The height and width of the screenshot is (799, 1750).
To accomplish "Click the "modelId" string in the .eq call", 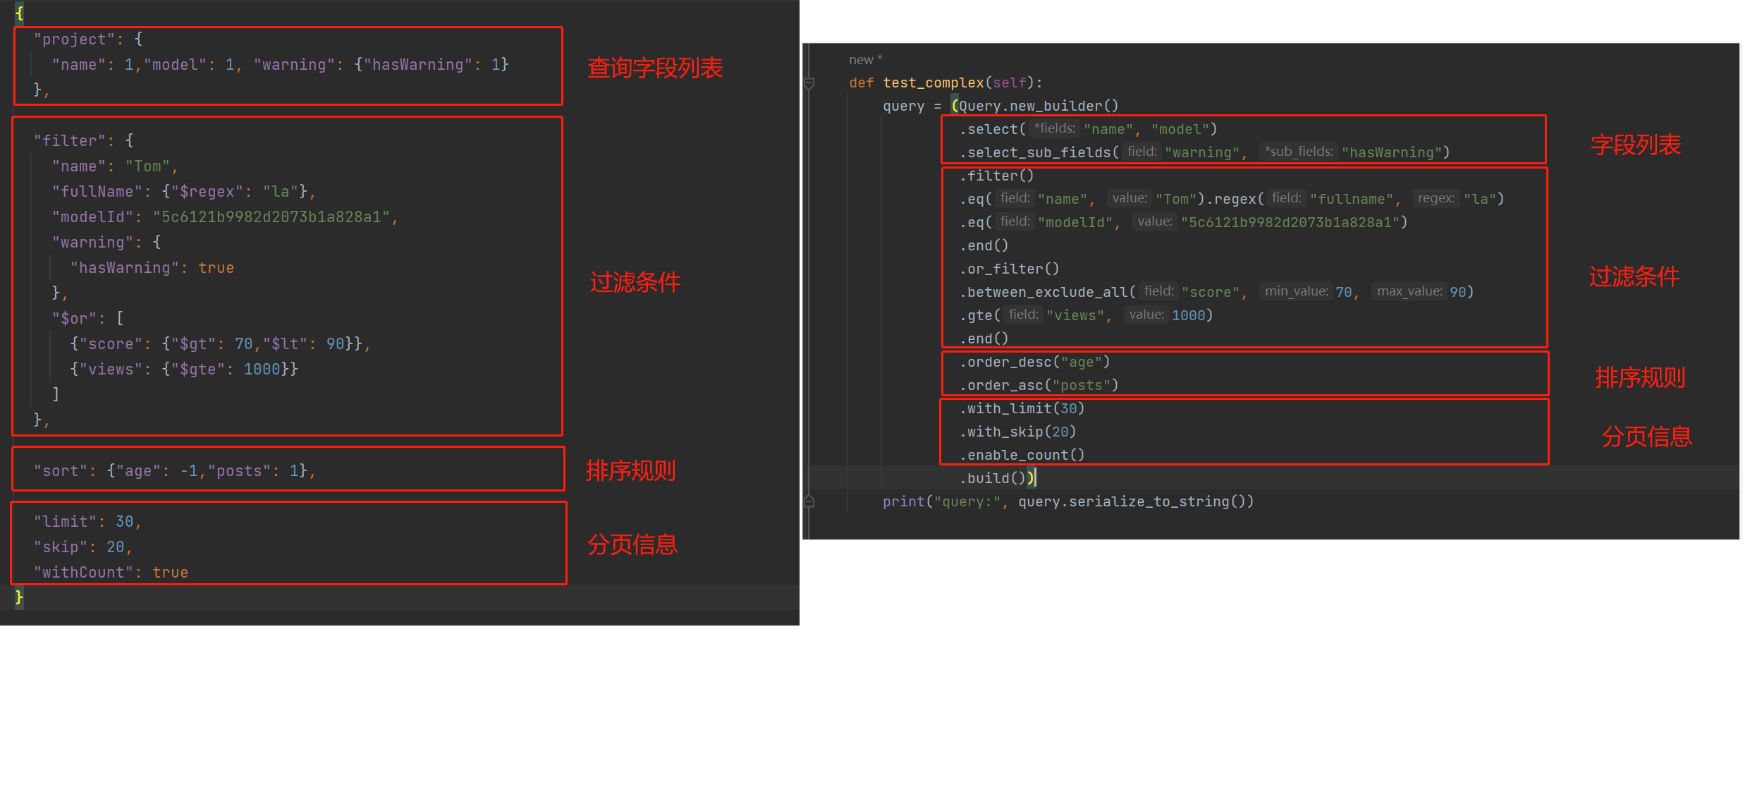I will 1075,222.
